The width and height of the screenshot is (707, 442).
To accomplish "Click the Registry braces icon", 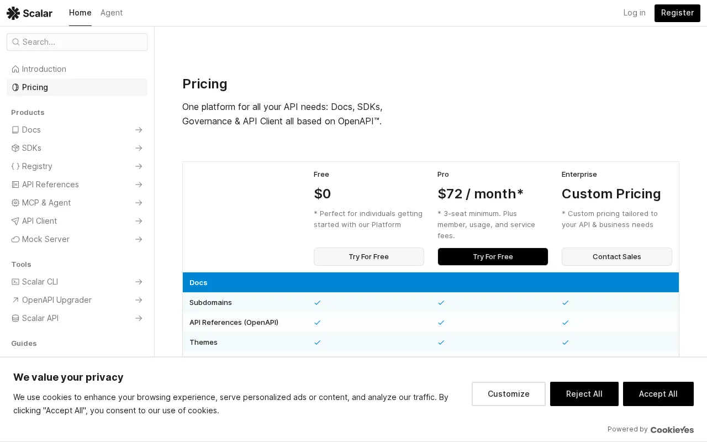I will [15, 166].
